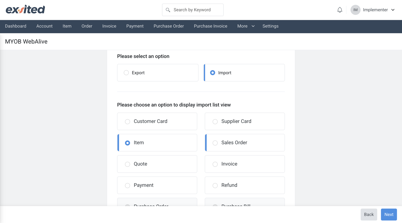Go to the Item menu in navbar

(x=67, y=26)
